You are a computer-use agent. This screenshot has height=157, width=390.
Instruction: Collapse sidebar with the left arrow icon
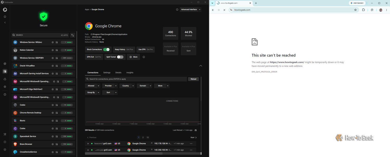tap(5, 23)
